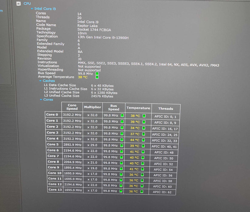Screen dimensions: 250x212
Task: Click the 'Core 13' row header
Action: (x=55, y=190)
